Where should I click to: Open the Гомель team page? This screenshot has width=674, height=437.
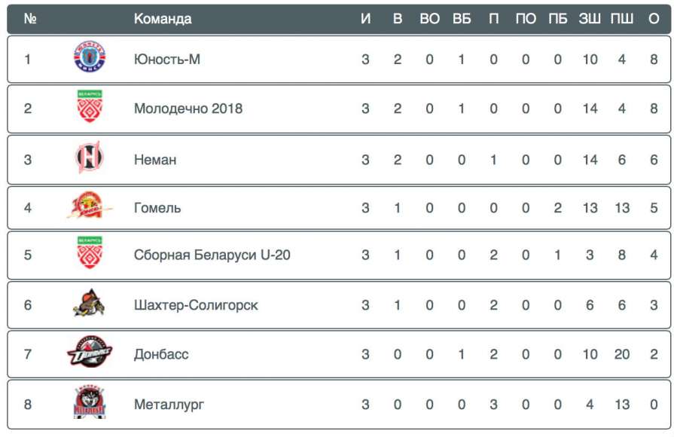157,208
